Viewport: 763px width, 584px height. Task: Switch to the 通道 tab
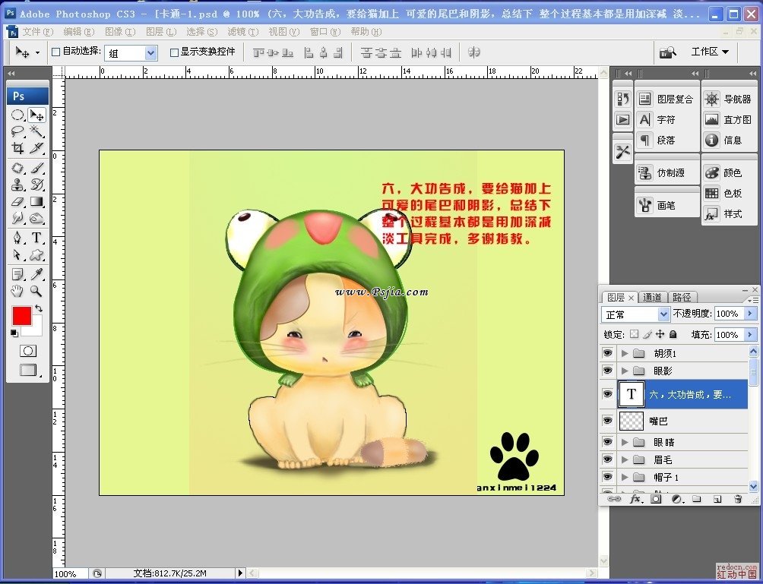click(652, 297)
